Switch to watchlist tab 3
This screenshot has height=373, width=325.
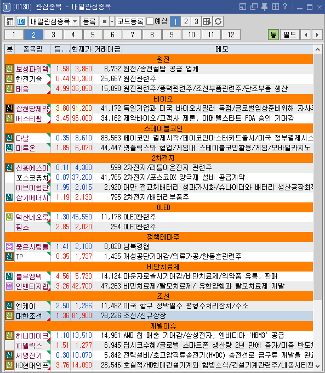point(53,35)
